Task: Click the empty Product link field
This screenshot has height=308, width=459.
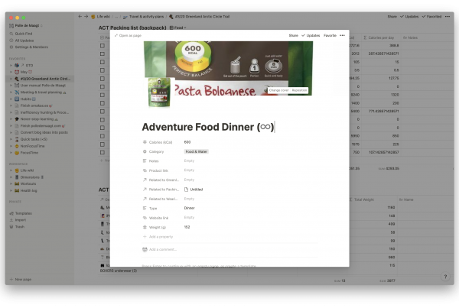Action: pos(189,170)
